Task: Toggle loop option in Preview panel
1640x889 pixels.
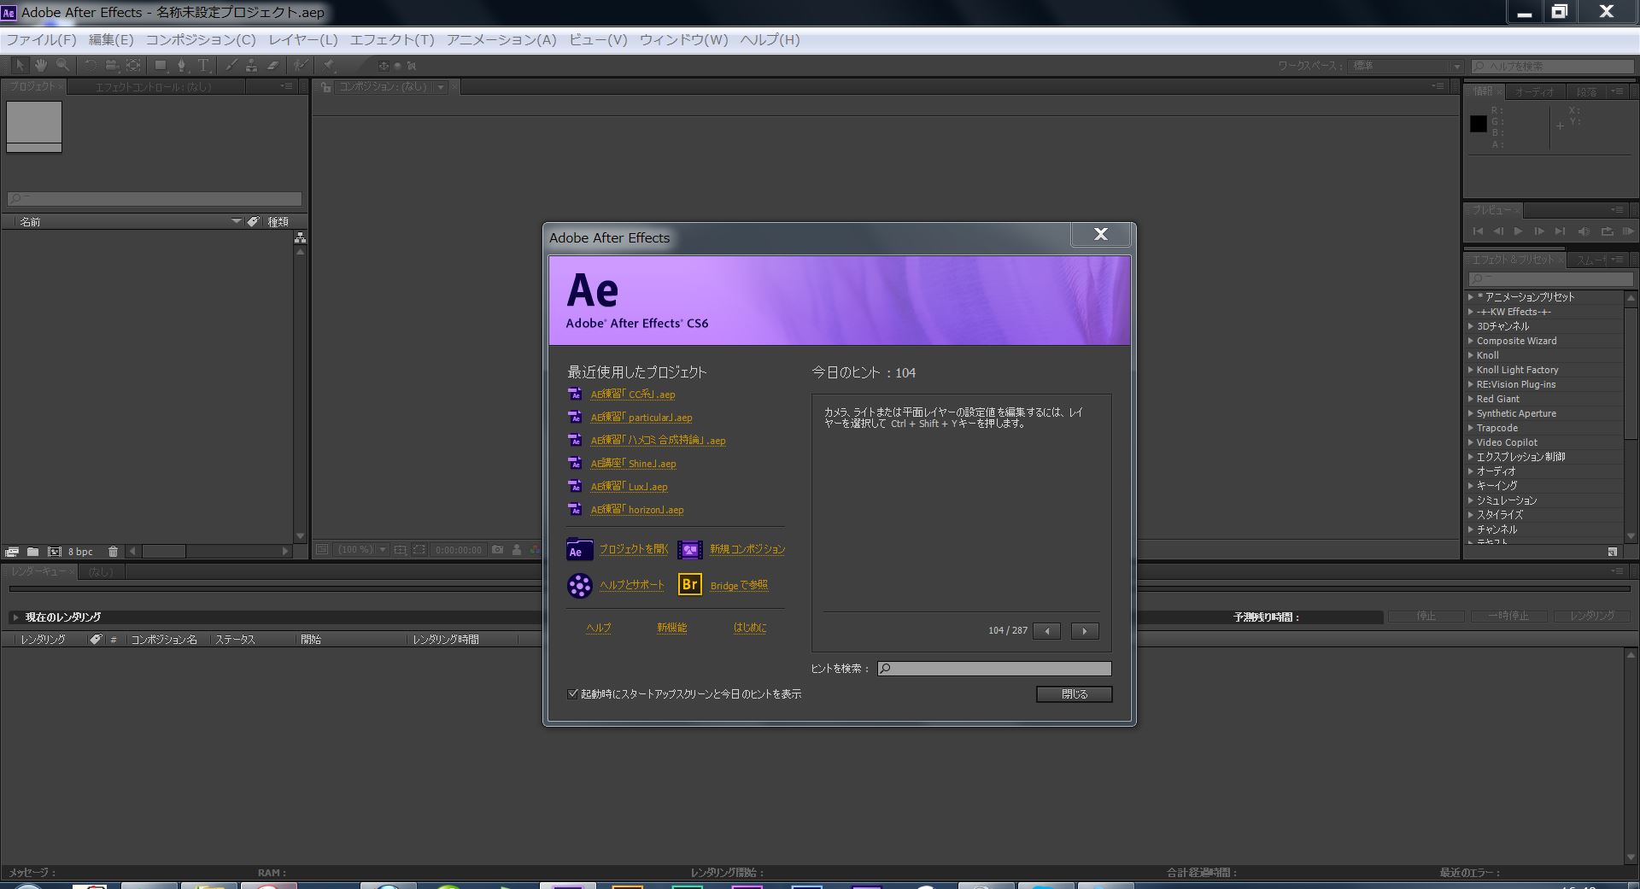Action: pos(1607,231)
